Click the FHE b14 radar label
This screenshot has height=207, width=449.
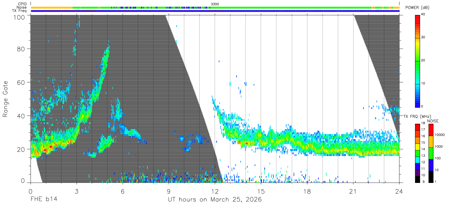pos(44,199)
